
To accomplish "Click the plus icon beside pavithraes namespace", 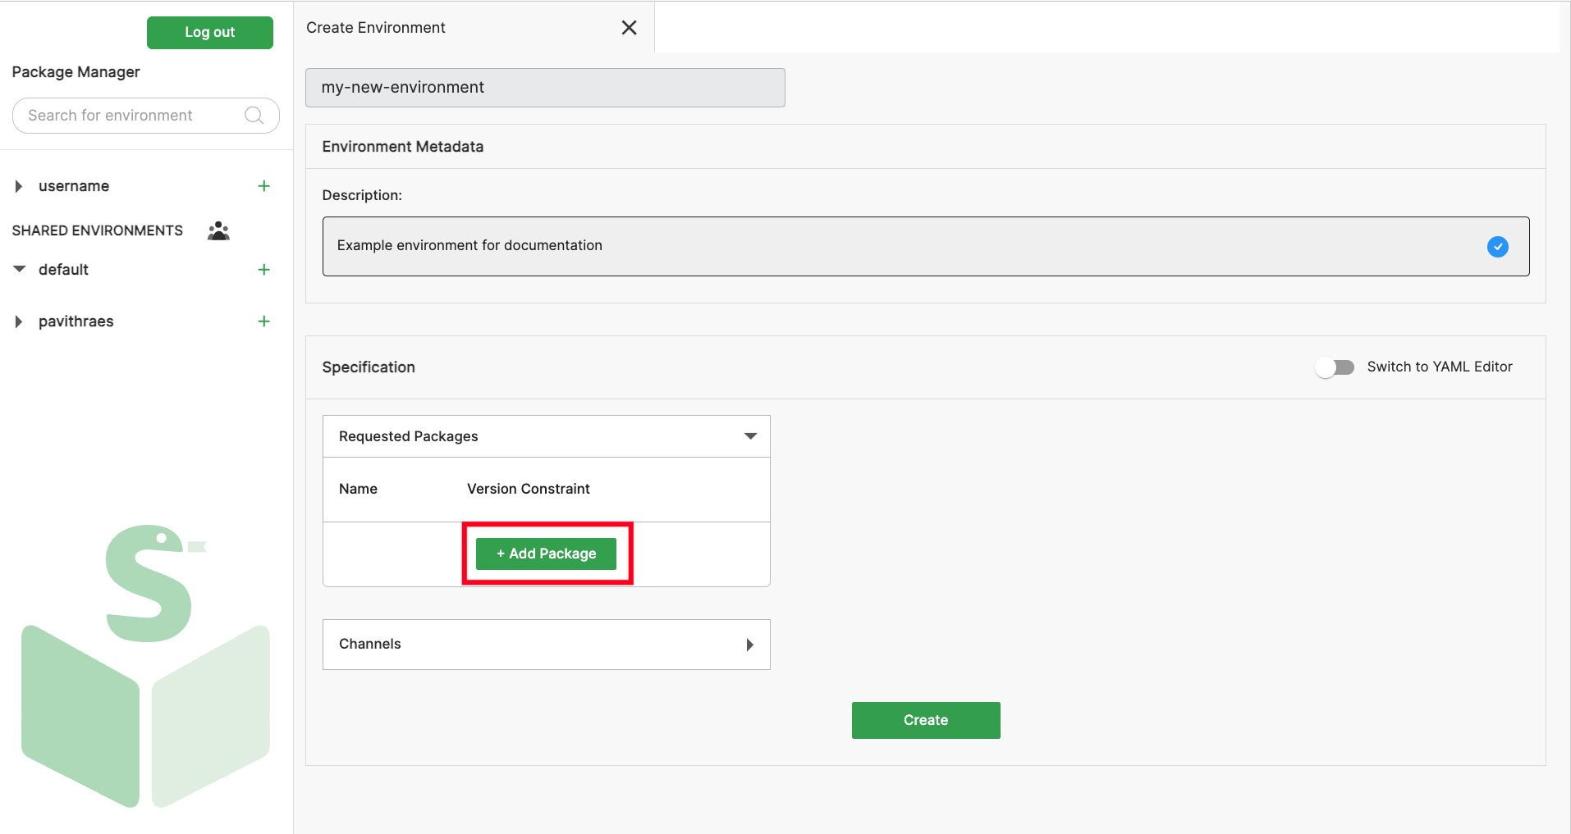I will [x=263, y=321].
